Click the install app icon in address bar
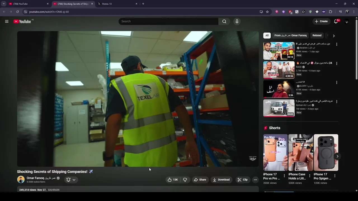 coord(261,12)
